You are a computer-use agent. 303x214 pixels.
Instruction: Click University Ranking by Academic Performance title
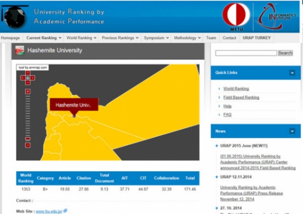(69, 17)
